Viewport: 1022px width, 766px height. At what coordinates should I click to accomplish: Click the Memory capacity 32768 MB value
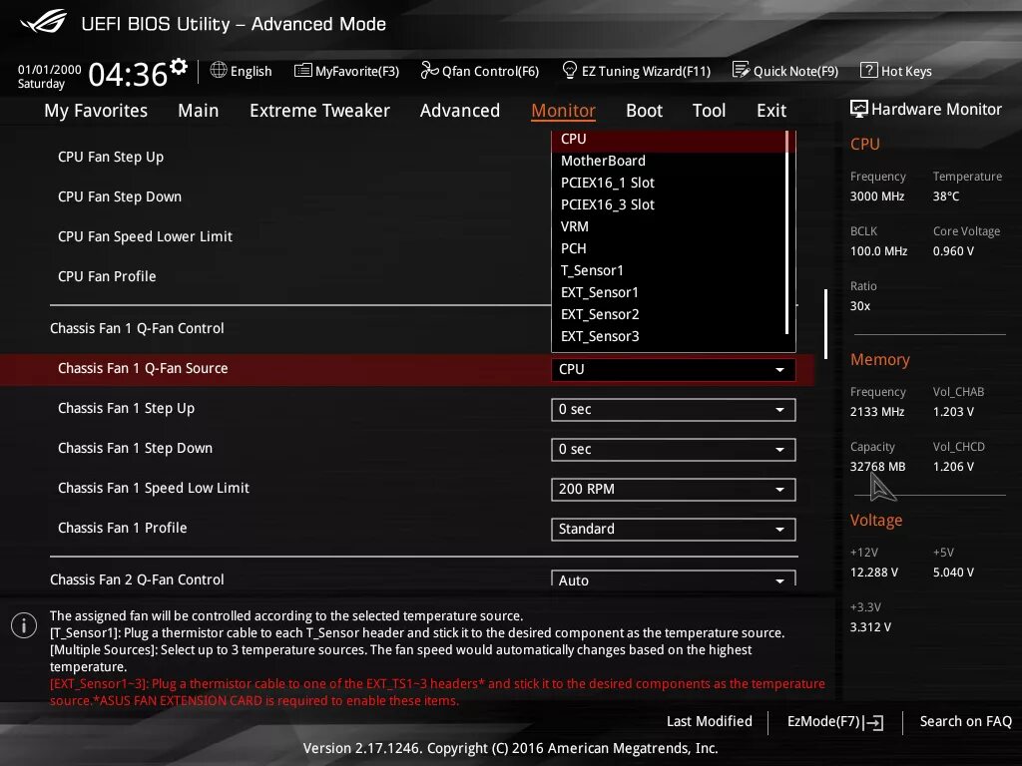(x=877, y=467)
